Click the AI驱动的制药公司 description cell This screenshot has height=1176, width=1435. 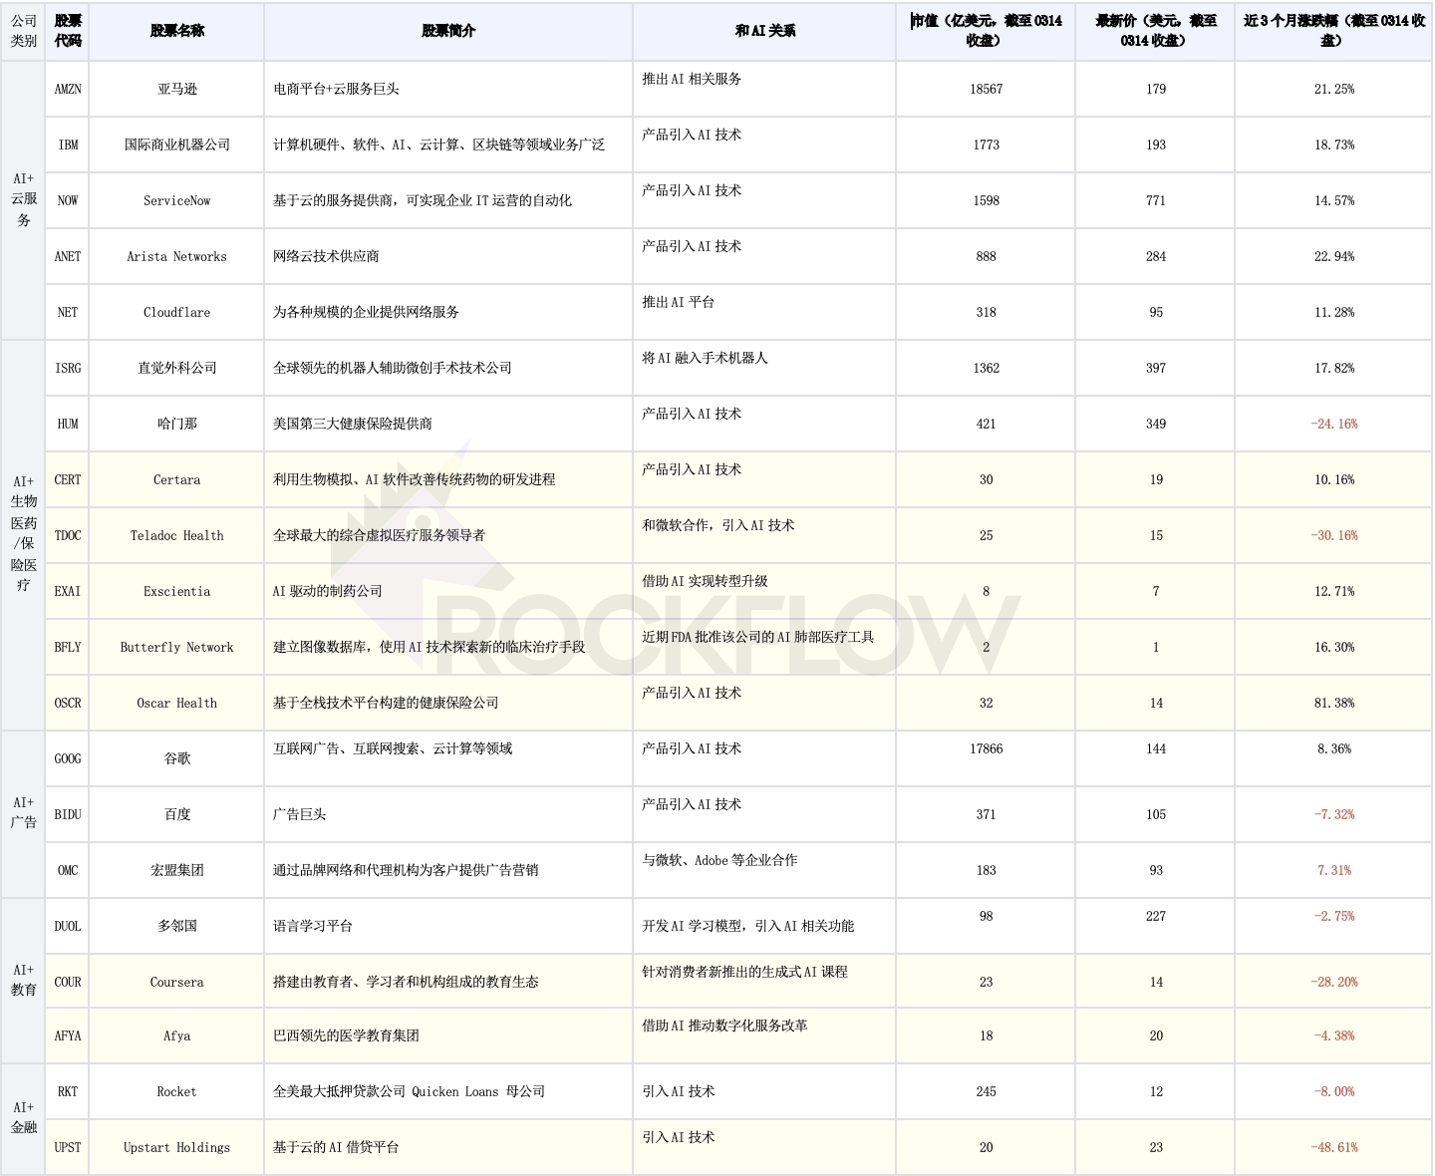[448, 591]
